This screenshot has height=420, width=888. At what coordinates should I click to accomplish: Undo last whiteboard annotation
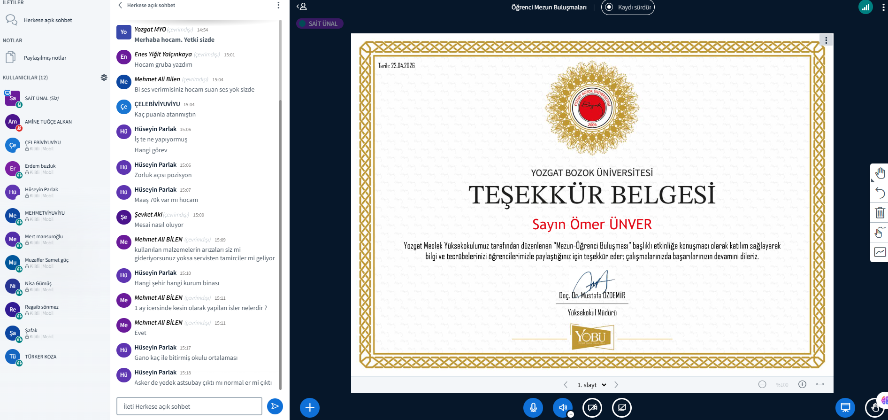pos(880,193)
